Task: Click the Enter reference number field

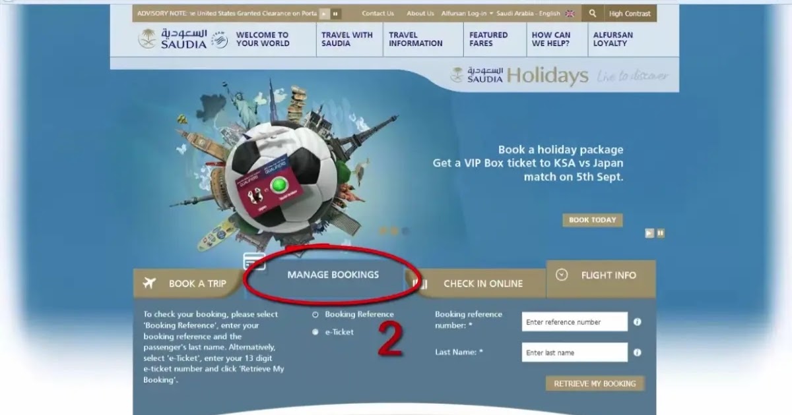Action: (574, 322)
